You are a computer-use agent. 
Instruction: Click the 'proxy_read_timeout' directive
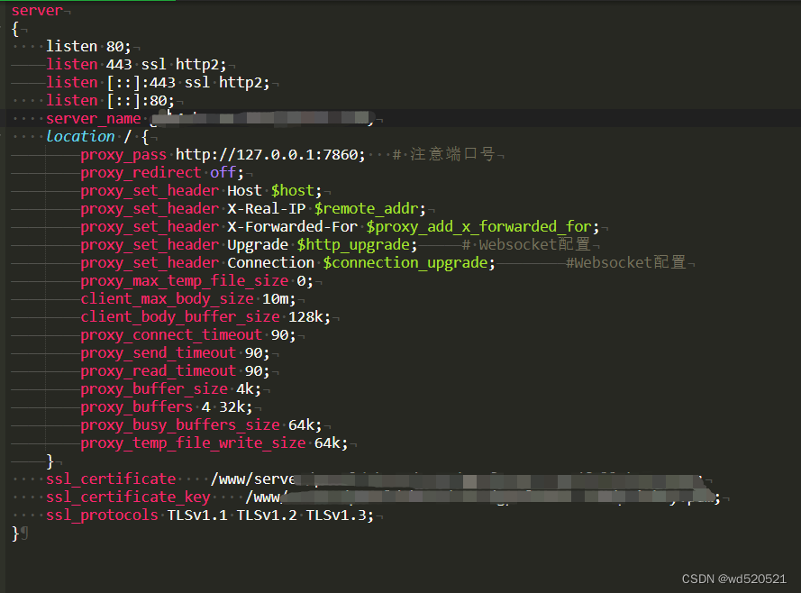coord(158,371)
